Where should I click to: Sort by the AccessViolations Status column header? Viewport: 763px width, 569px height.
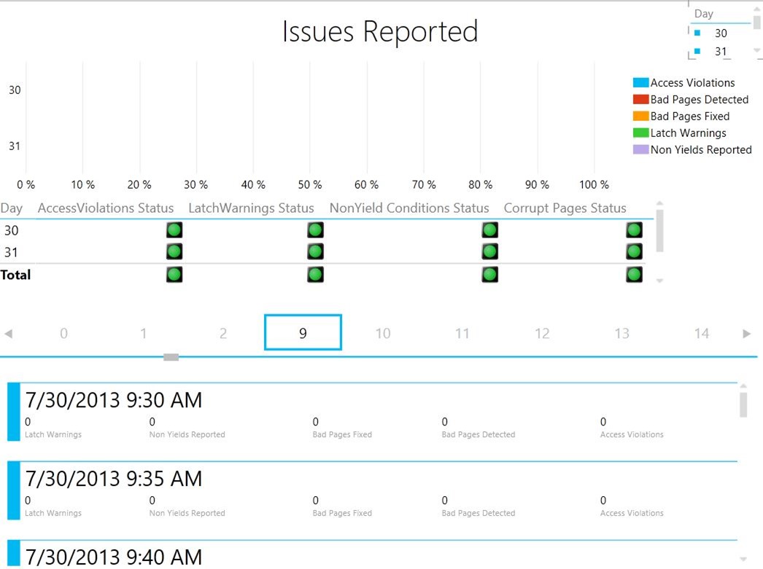click(x=105, y=208)
